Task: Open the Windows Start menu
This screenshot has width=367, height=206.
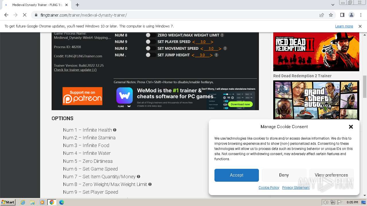Action: [x=8, y=202]
